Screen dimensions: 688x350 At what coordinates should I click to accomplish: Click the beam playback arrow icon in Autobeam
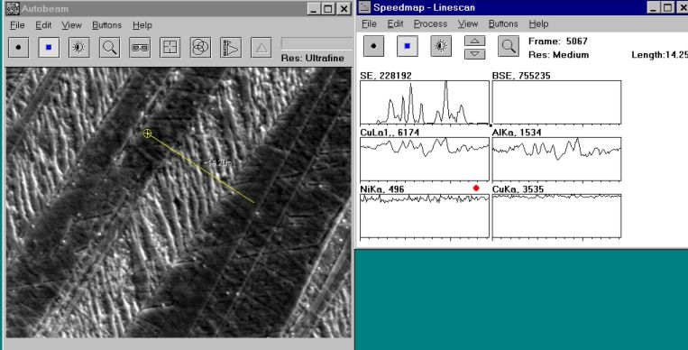click(231, 48)
